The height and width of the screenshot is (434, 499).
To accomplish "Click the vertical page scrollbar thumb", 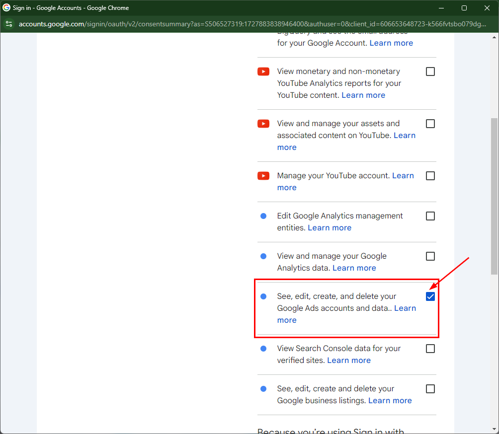I will tap(494, 196).
